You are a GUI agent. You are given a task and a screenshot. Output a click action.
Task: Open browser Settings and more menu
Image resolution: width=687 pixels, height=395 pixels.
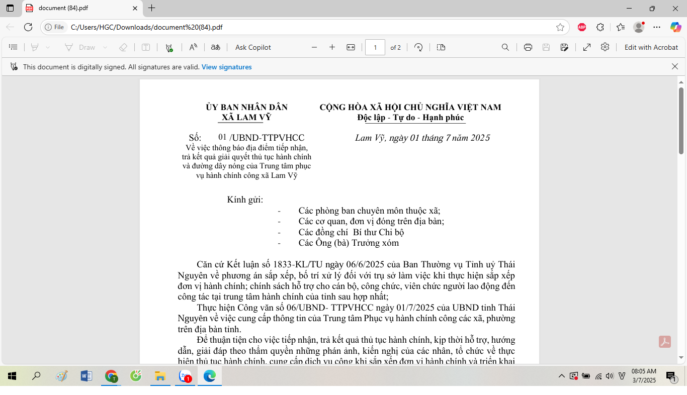point(657,27)
